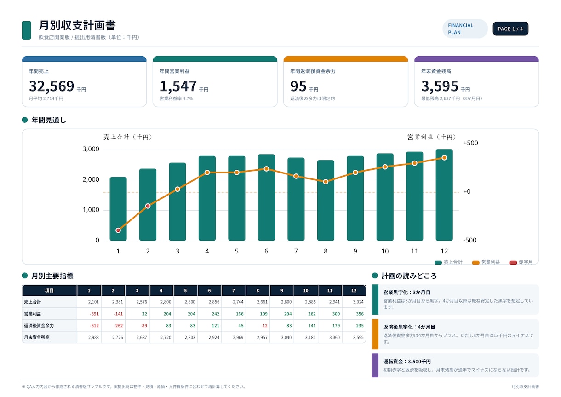Select the profit line marker at month 12
The image size is (561, 397).
point(444,158)
